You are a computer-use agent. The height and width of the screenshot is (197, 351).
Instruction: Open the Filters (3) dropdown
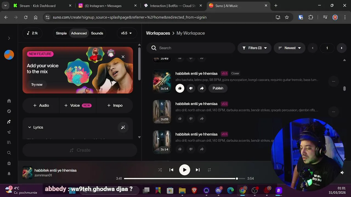click(x=254, y=48)
